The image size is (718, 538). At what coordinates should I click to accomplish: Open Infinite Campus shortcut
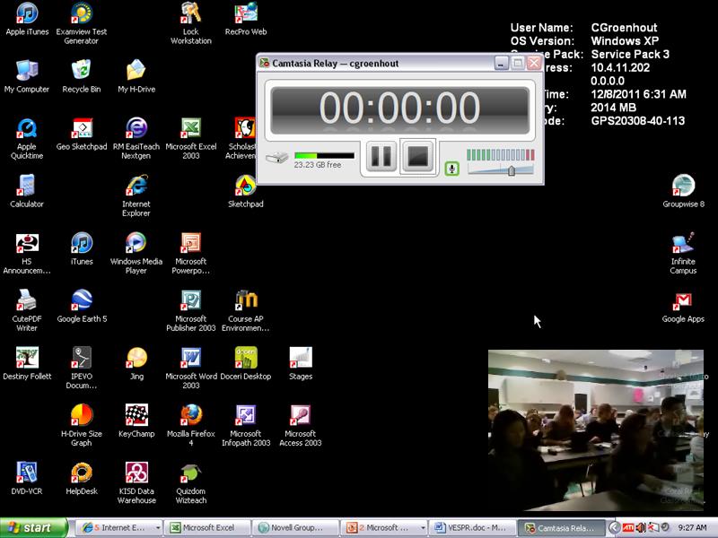[683, 254]
